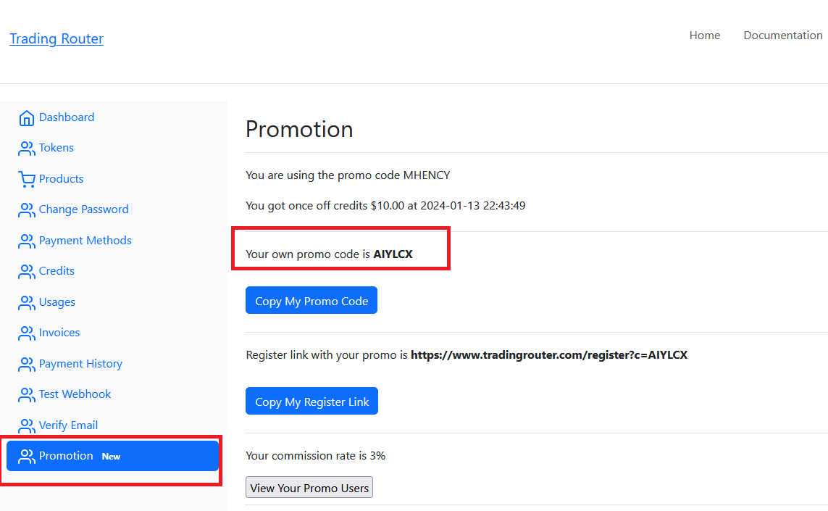Image resolution: width=828 pixels, height=511 pixels.
Task: Click the Invoices sidebar icon
Action: click(x=27, y=333)
